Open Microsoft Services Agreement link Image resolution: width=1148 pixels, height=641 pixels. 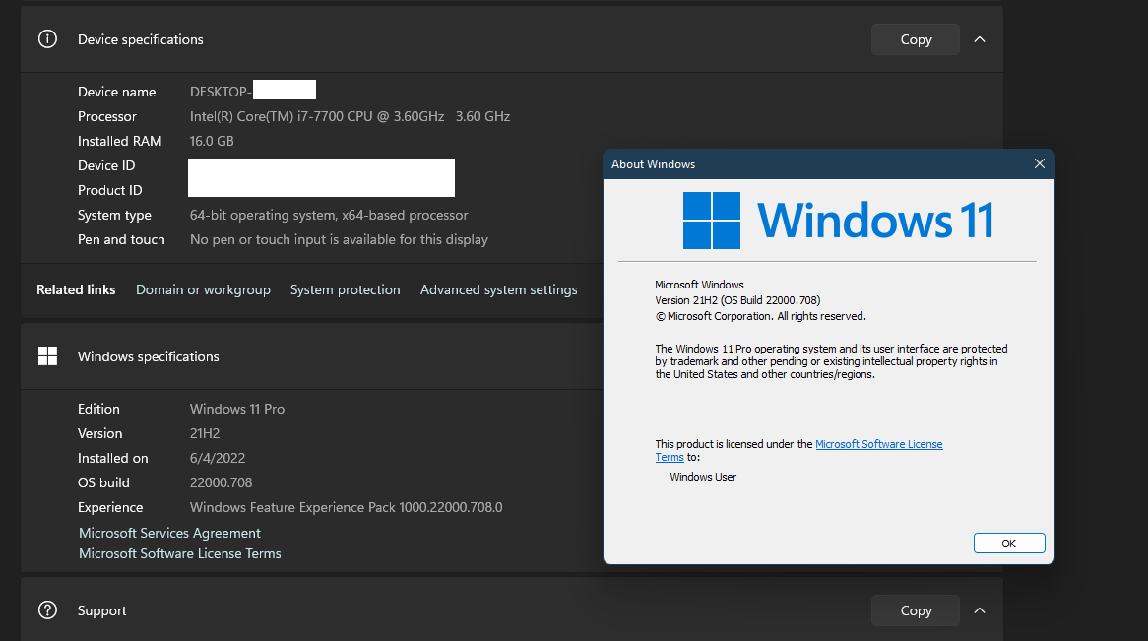169,533
